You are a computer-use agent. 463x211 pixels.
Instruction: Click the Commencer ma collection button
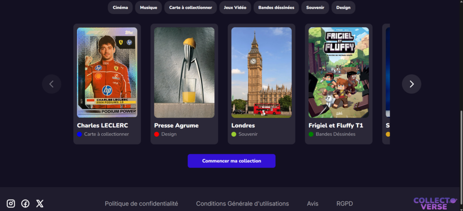pos(231,161)
